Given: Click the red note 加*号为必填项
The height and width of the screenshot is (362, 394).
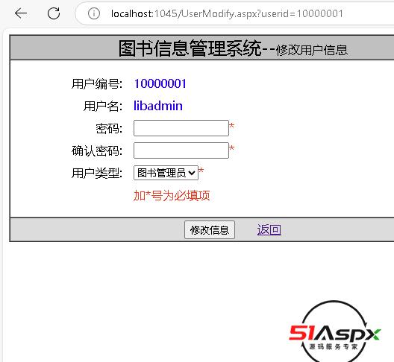Looking at the screenshot, I should [172, 195].
